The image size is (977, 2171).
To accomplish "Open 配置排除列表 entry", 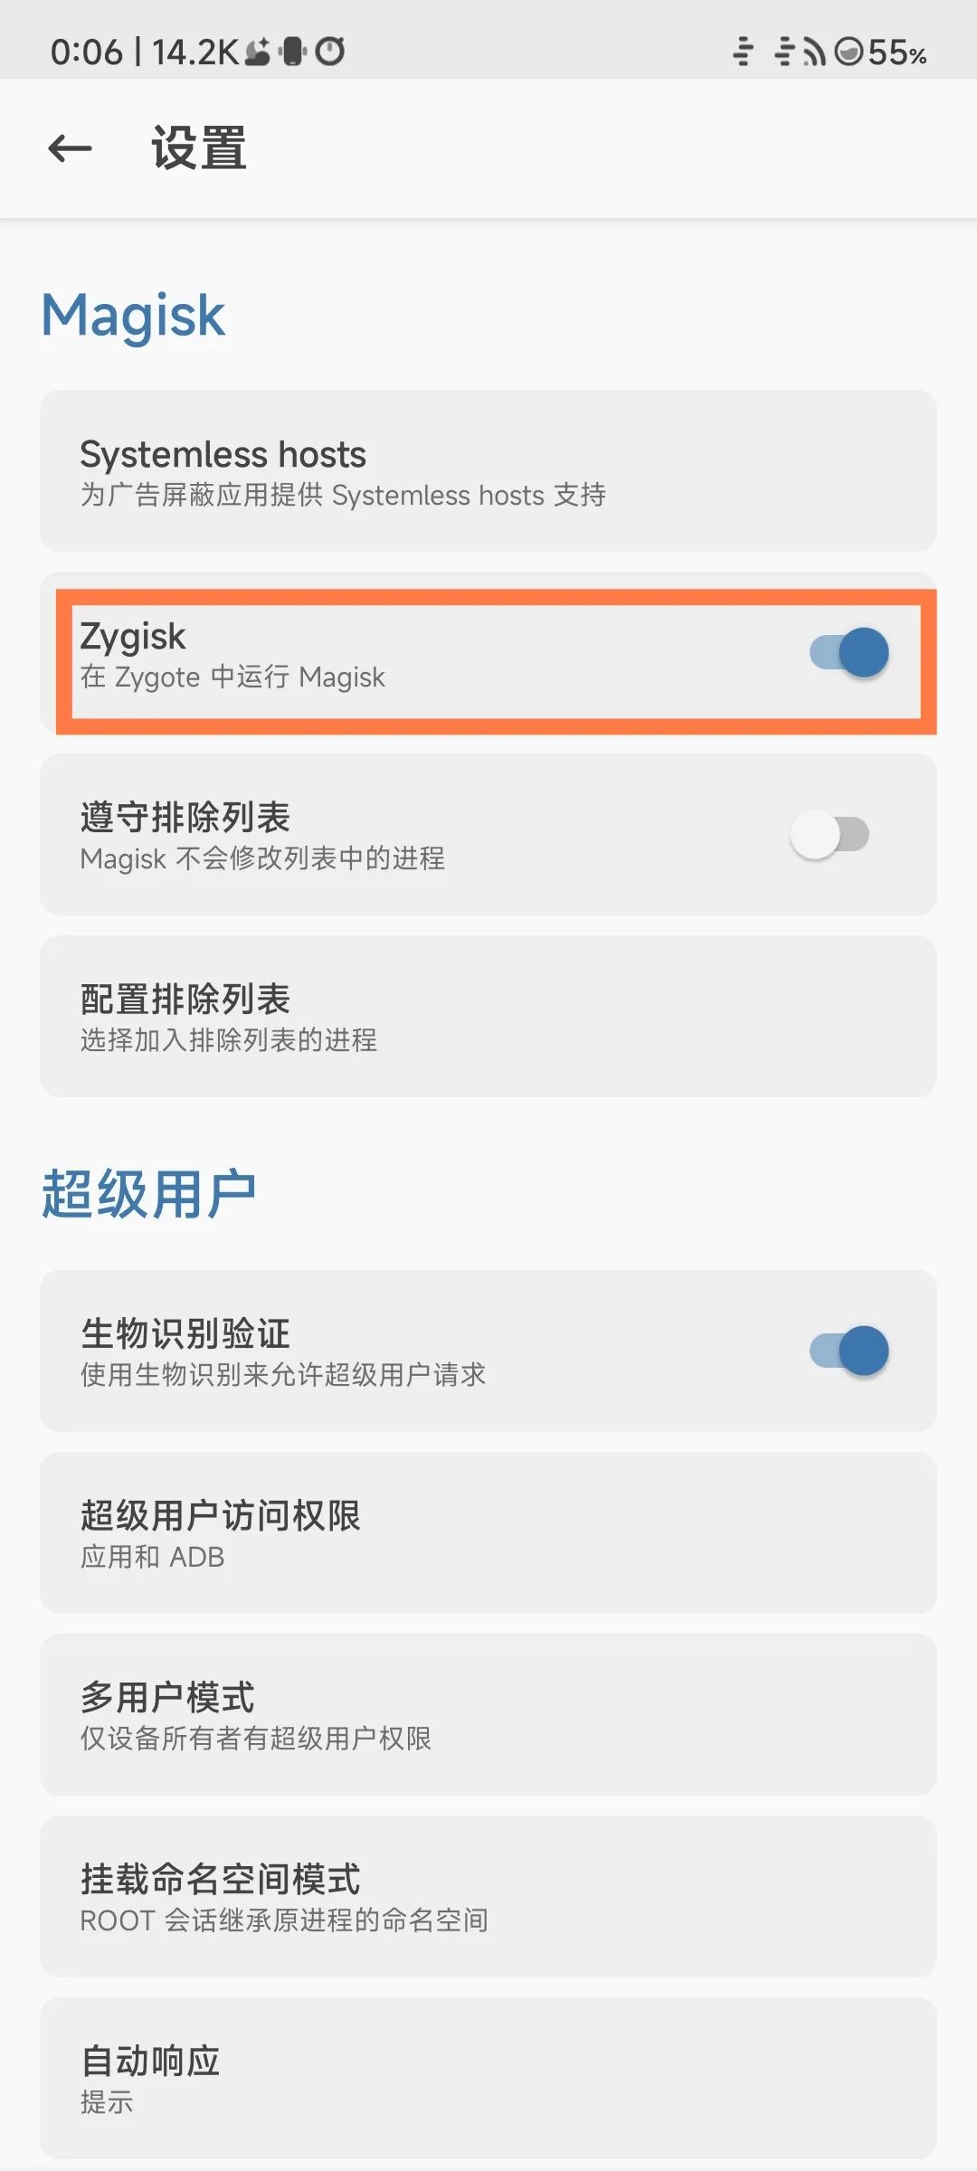I will (x=488, y=1016).
